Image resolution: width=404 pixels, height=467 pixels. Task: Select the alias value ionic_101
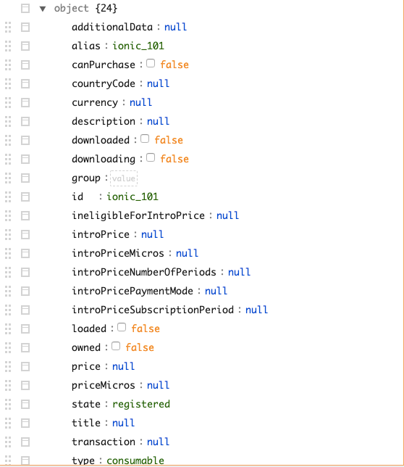click(x=138, y=46)
